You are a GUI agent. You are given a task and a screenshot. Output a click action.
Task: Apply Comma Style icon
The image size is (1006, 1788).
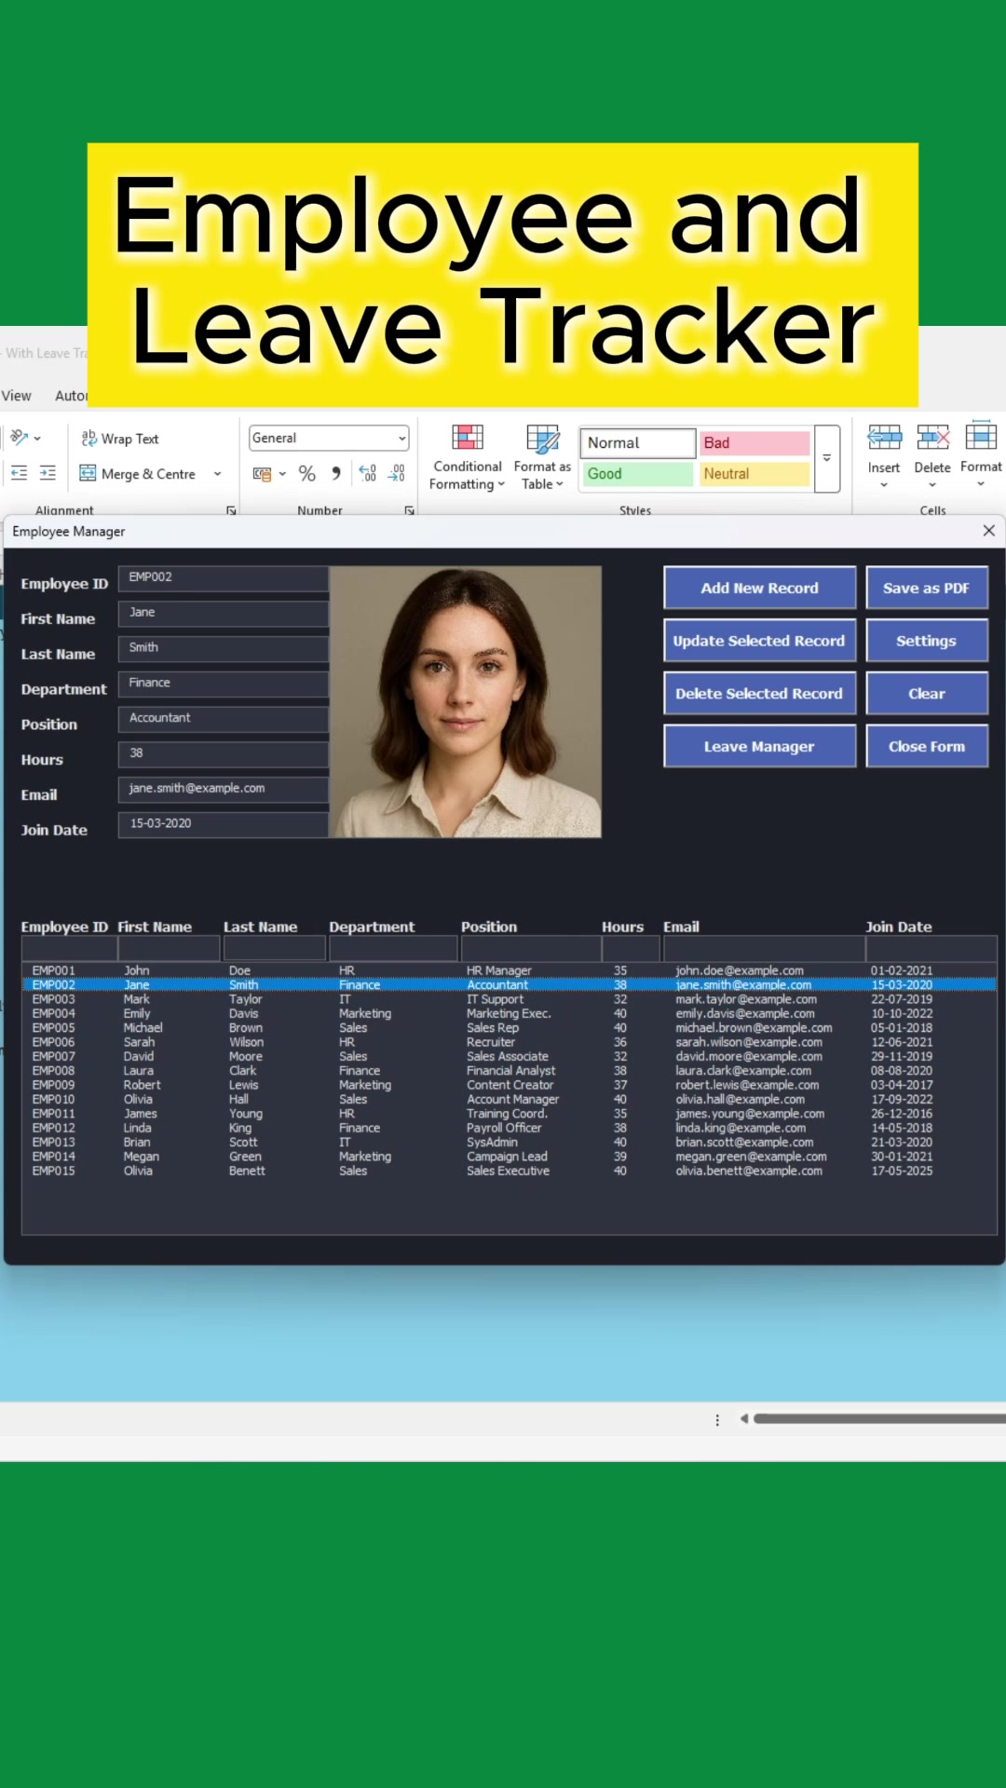click(335, 474)
